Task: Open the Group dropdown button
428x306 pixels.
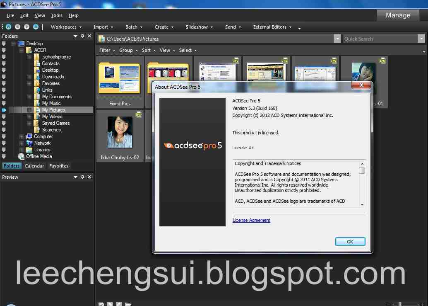Action: tap(128, 50)
